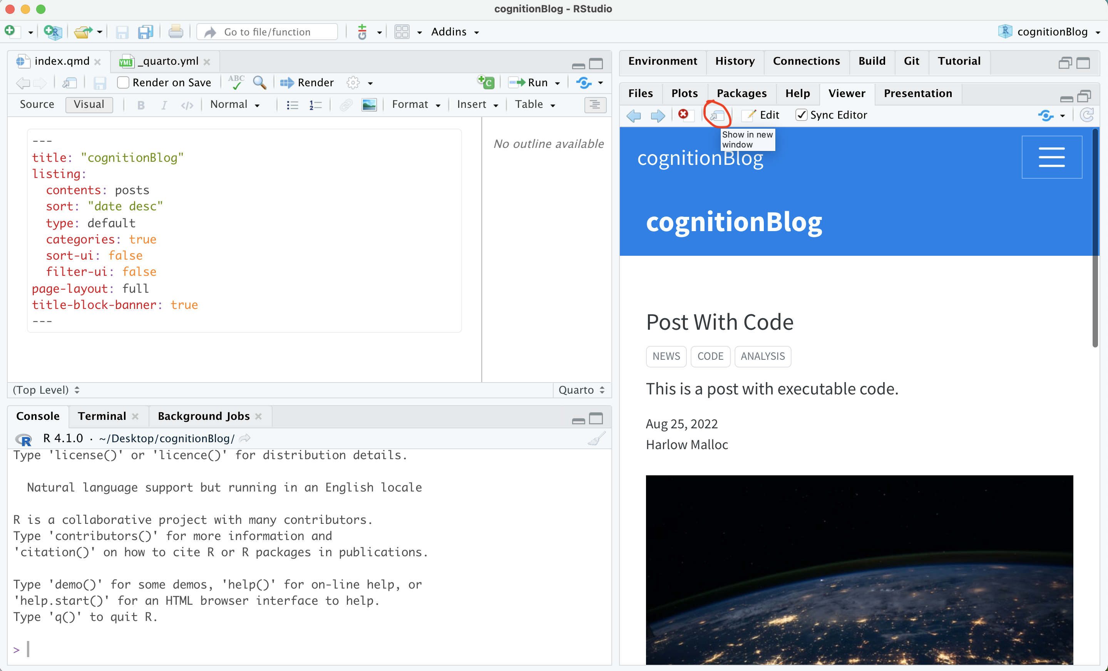
Task: Click the Render button
Action: click(308, 83)
